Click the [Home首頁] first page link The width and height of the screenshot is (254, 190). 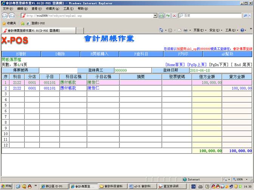pos(175,65)
